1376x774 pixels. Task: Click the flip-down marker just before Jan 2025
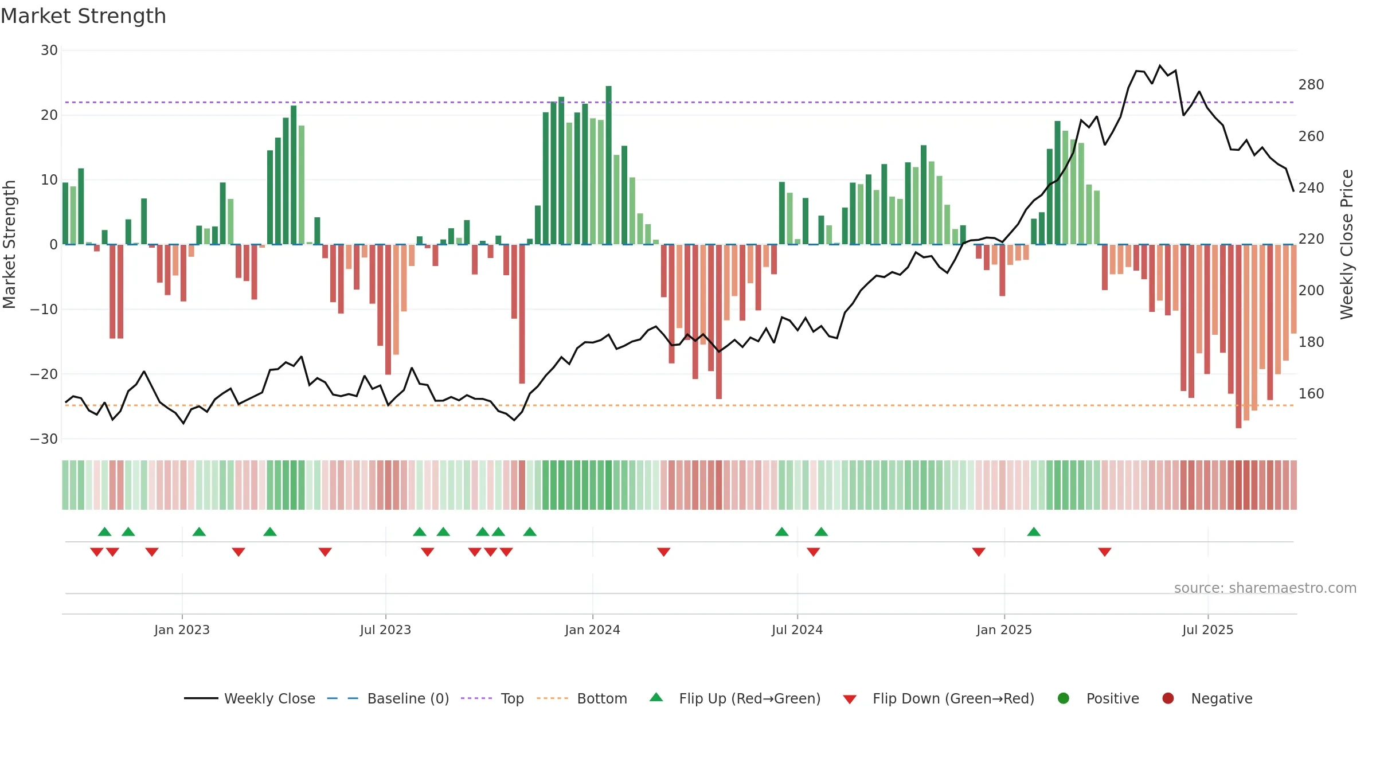979,552
